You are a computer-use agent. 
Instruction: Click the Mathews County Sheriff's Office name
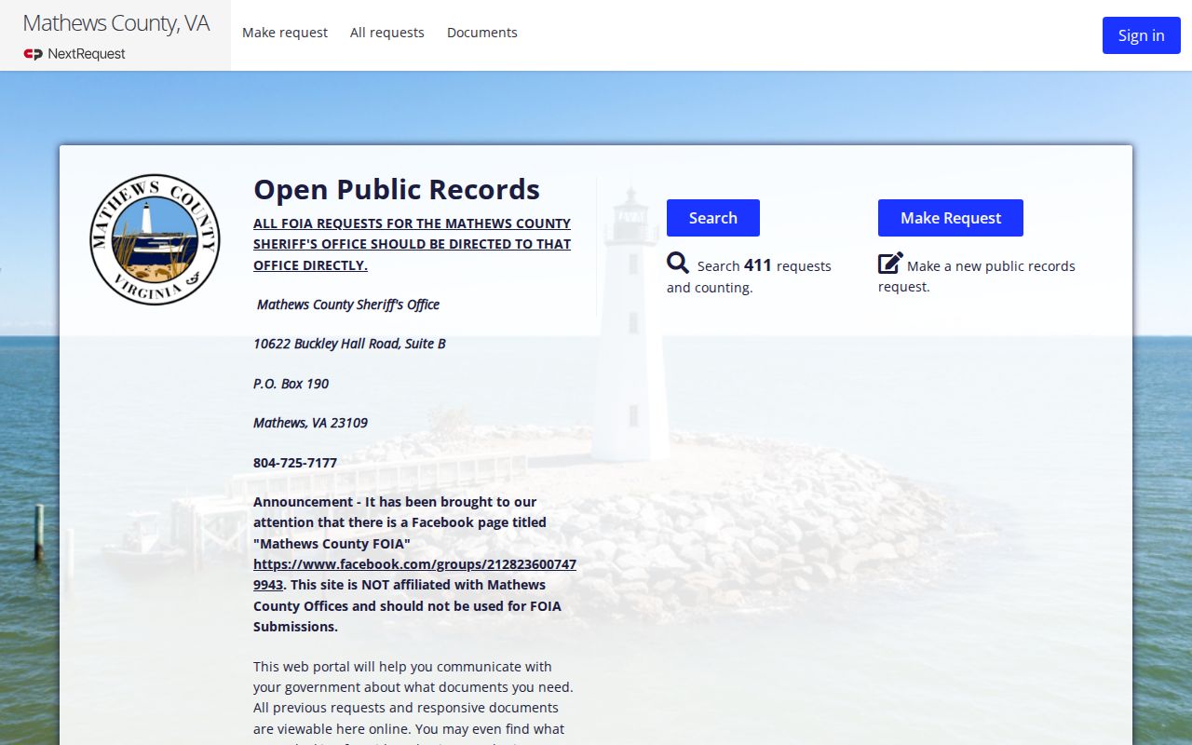click(x=348, y=305)
